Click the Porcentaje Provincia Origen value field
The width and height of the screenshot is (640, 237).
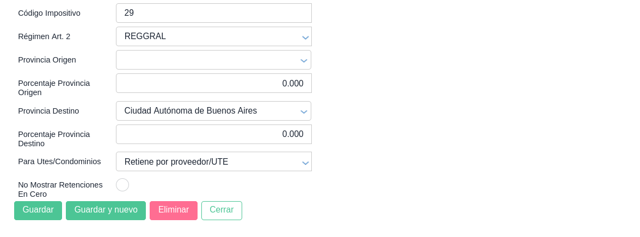(213, 83)
